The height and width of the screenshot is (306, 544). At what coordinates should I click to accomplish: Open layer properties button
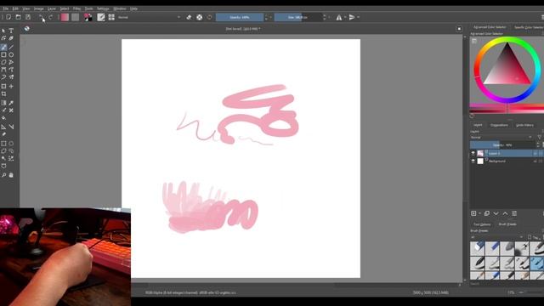[x=514, y=213]
